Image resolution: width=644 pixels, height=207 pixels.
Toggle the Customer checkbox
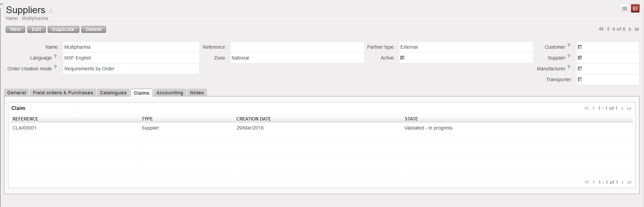click(x=580, y=47)
